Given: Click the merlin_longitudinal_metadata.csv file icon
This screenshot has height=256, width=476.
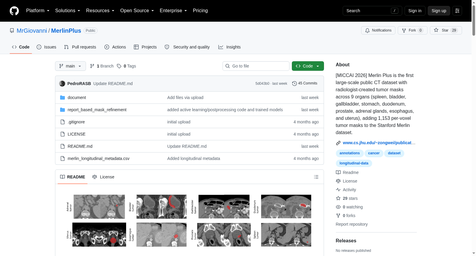Looking at the screenshot, I should click(62, 158).
